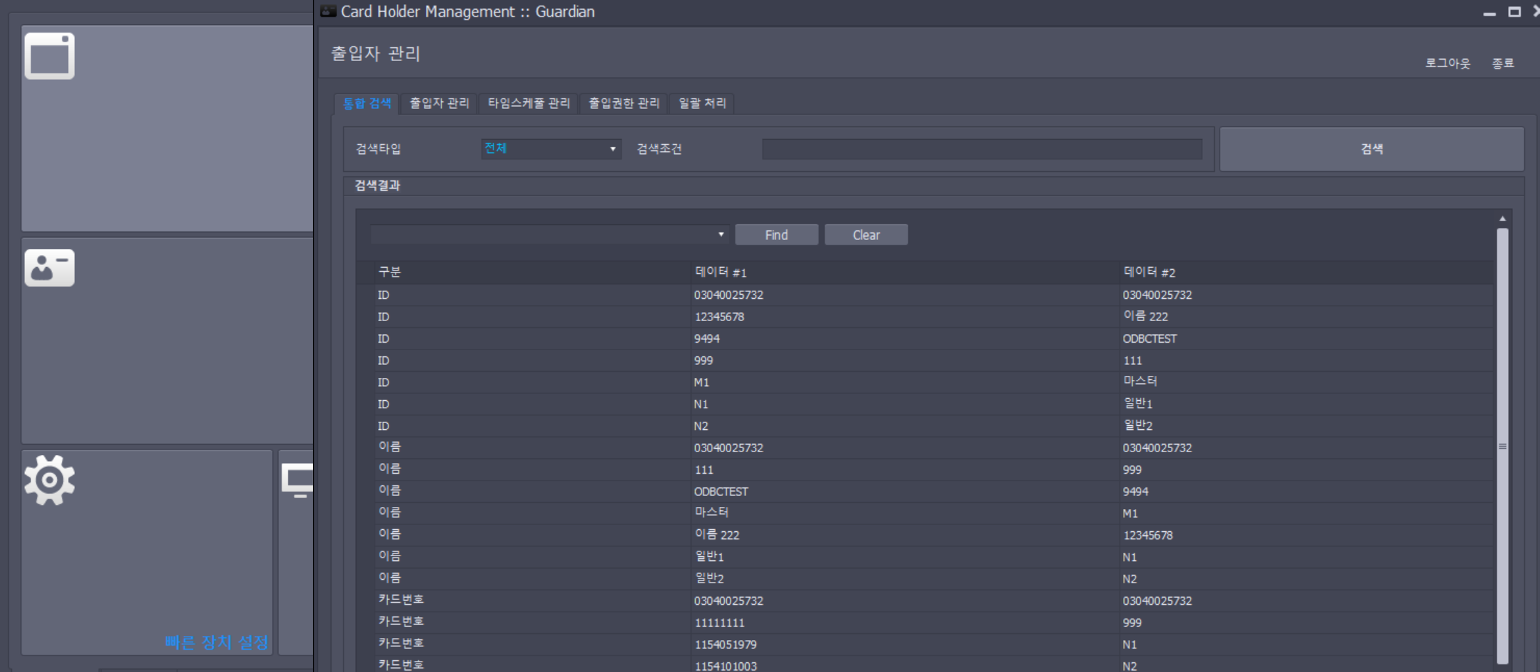Open the card holder ID badge icon
This screenshot has height=672, width=1540.
(x=49, y=268)
